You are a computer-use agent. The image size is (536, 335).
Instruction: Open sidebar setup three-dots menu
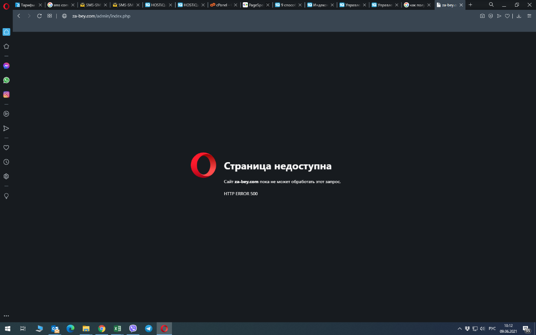click(x=6, y=316)
